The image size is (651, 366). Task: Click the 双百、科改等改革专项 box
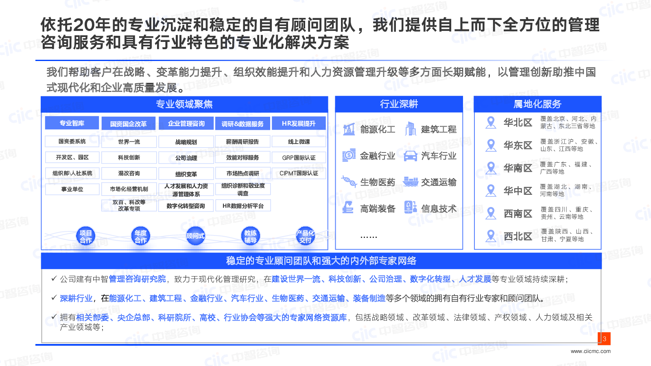pyautogui.click(x=129, y=205)
